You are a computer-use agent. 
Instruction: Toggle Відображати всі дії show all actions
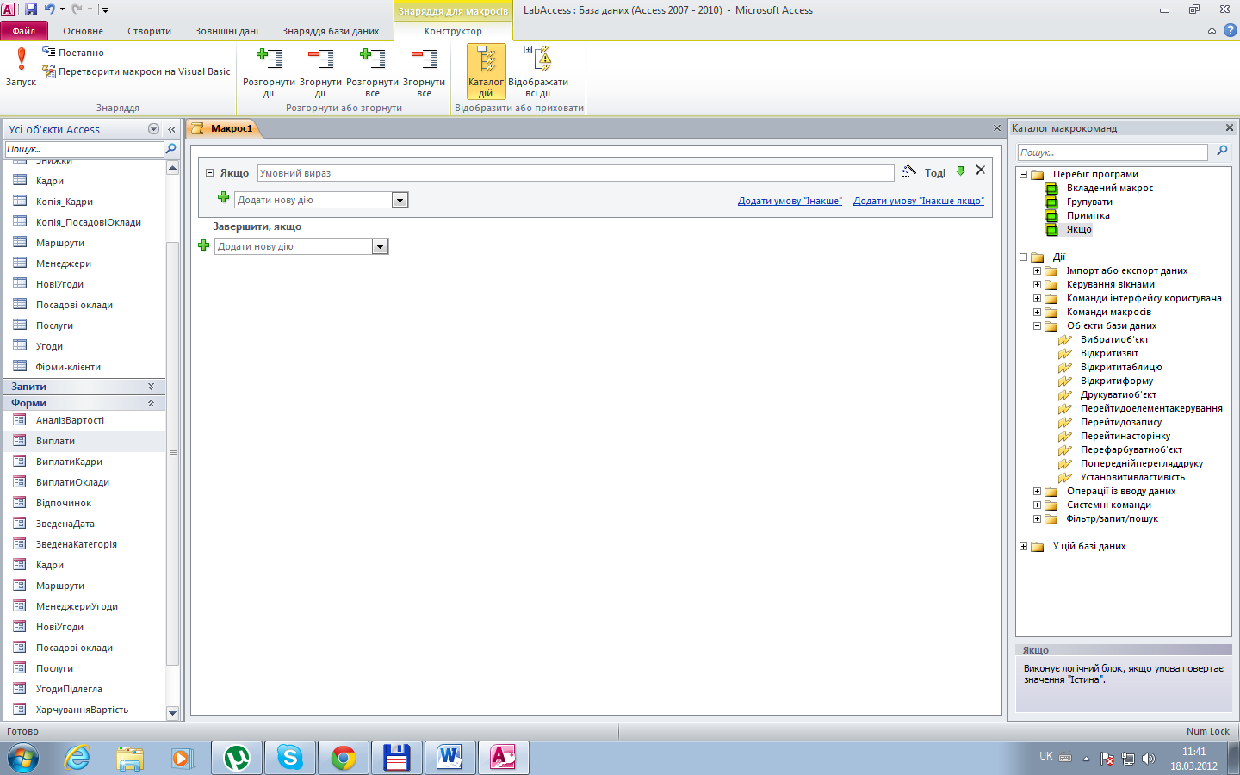(538, 71)
